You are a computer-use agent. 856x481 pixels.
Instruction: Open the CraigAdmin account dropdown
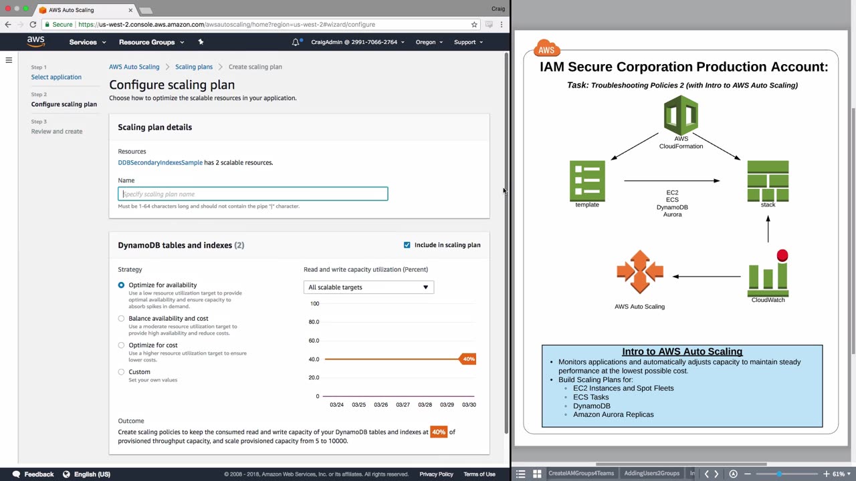pyautogui.click(x=358, y=42)
